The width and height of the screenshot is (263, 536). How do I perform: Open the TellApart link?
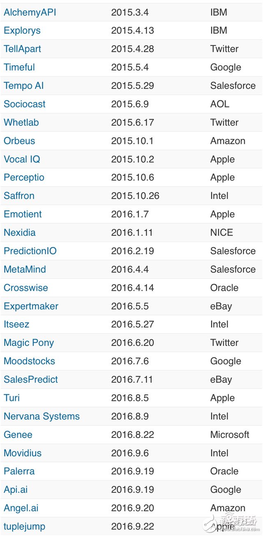click(22, 49)
